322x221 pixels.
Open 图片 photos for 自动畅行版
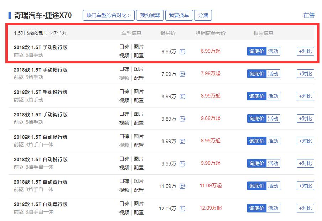pyautogui.click(x=139, y=136)
